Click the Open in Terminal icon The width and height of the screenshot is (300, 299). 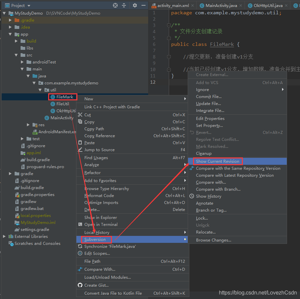[x=80, y=224]
